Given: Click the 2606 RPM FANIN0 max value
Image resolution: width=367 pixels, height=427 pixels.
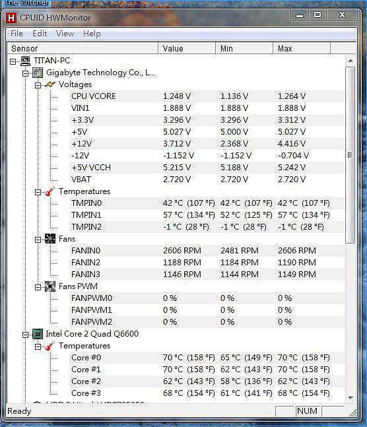Looking at the screenshot, I should click(x=297, y=251).
